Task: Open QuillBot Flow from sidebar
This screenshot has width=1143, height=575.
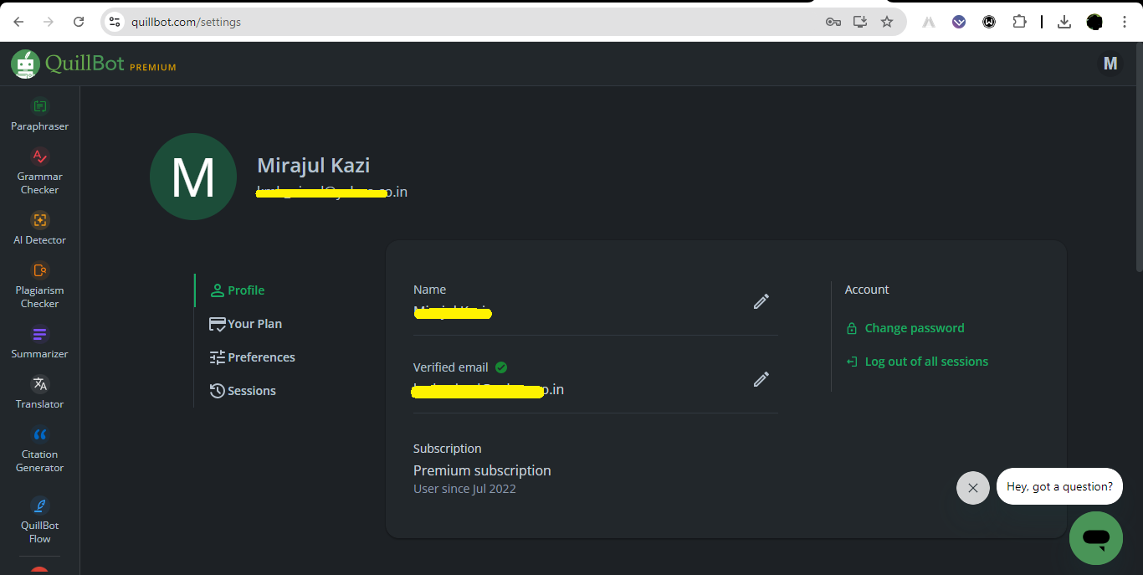Action: click(x=39, y=520)
